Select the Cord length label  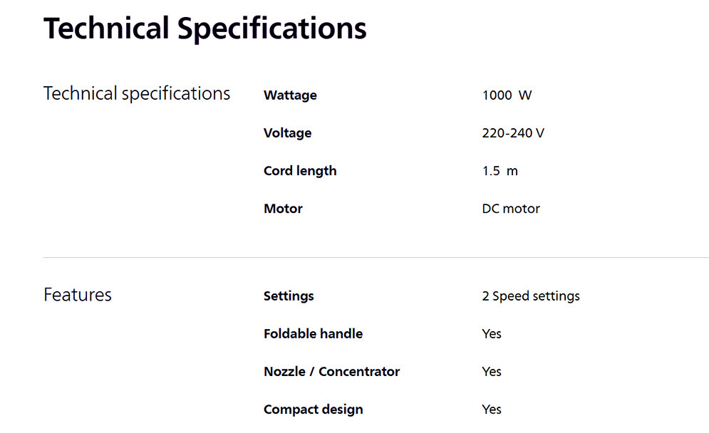point(300,171)
